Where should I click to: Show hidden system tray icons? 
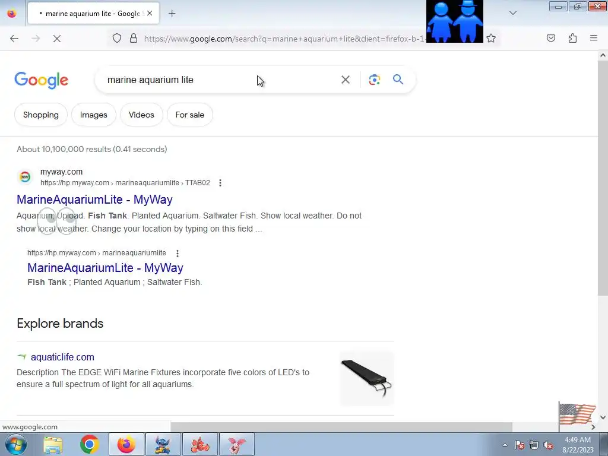505,445
